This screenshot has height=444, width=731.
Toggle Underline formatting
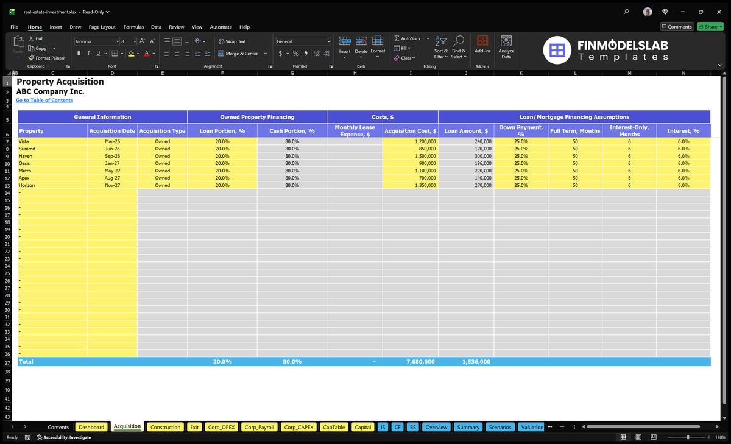98,54
